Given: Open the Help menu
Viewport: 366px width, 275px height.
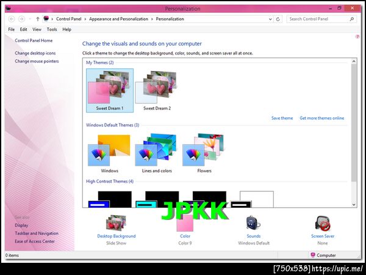Looking at the screenshot, I should 66,29.
